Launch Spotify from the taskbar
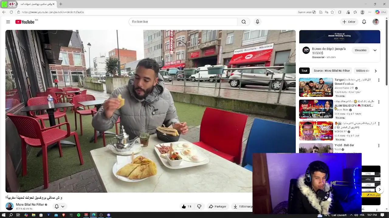The image size is (389, 218). click(x=79, y=215)
